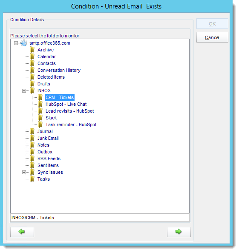Click the Calendar folder icon
This screenshot has height=252, width=239.
[32, 57]
